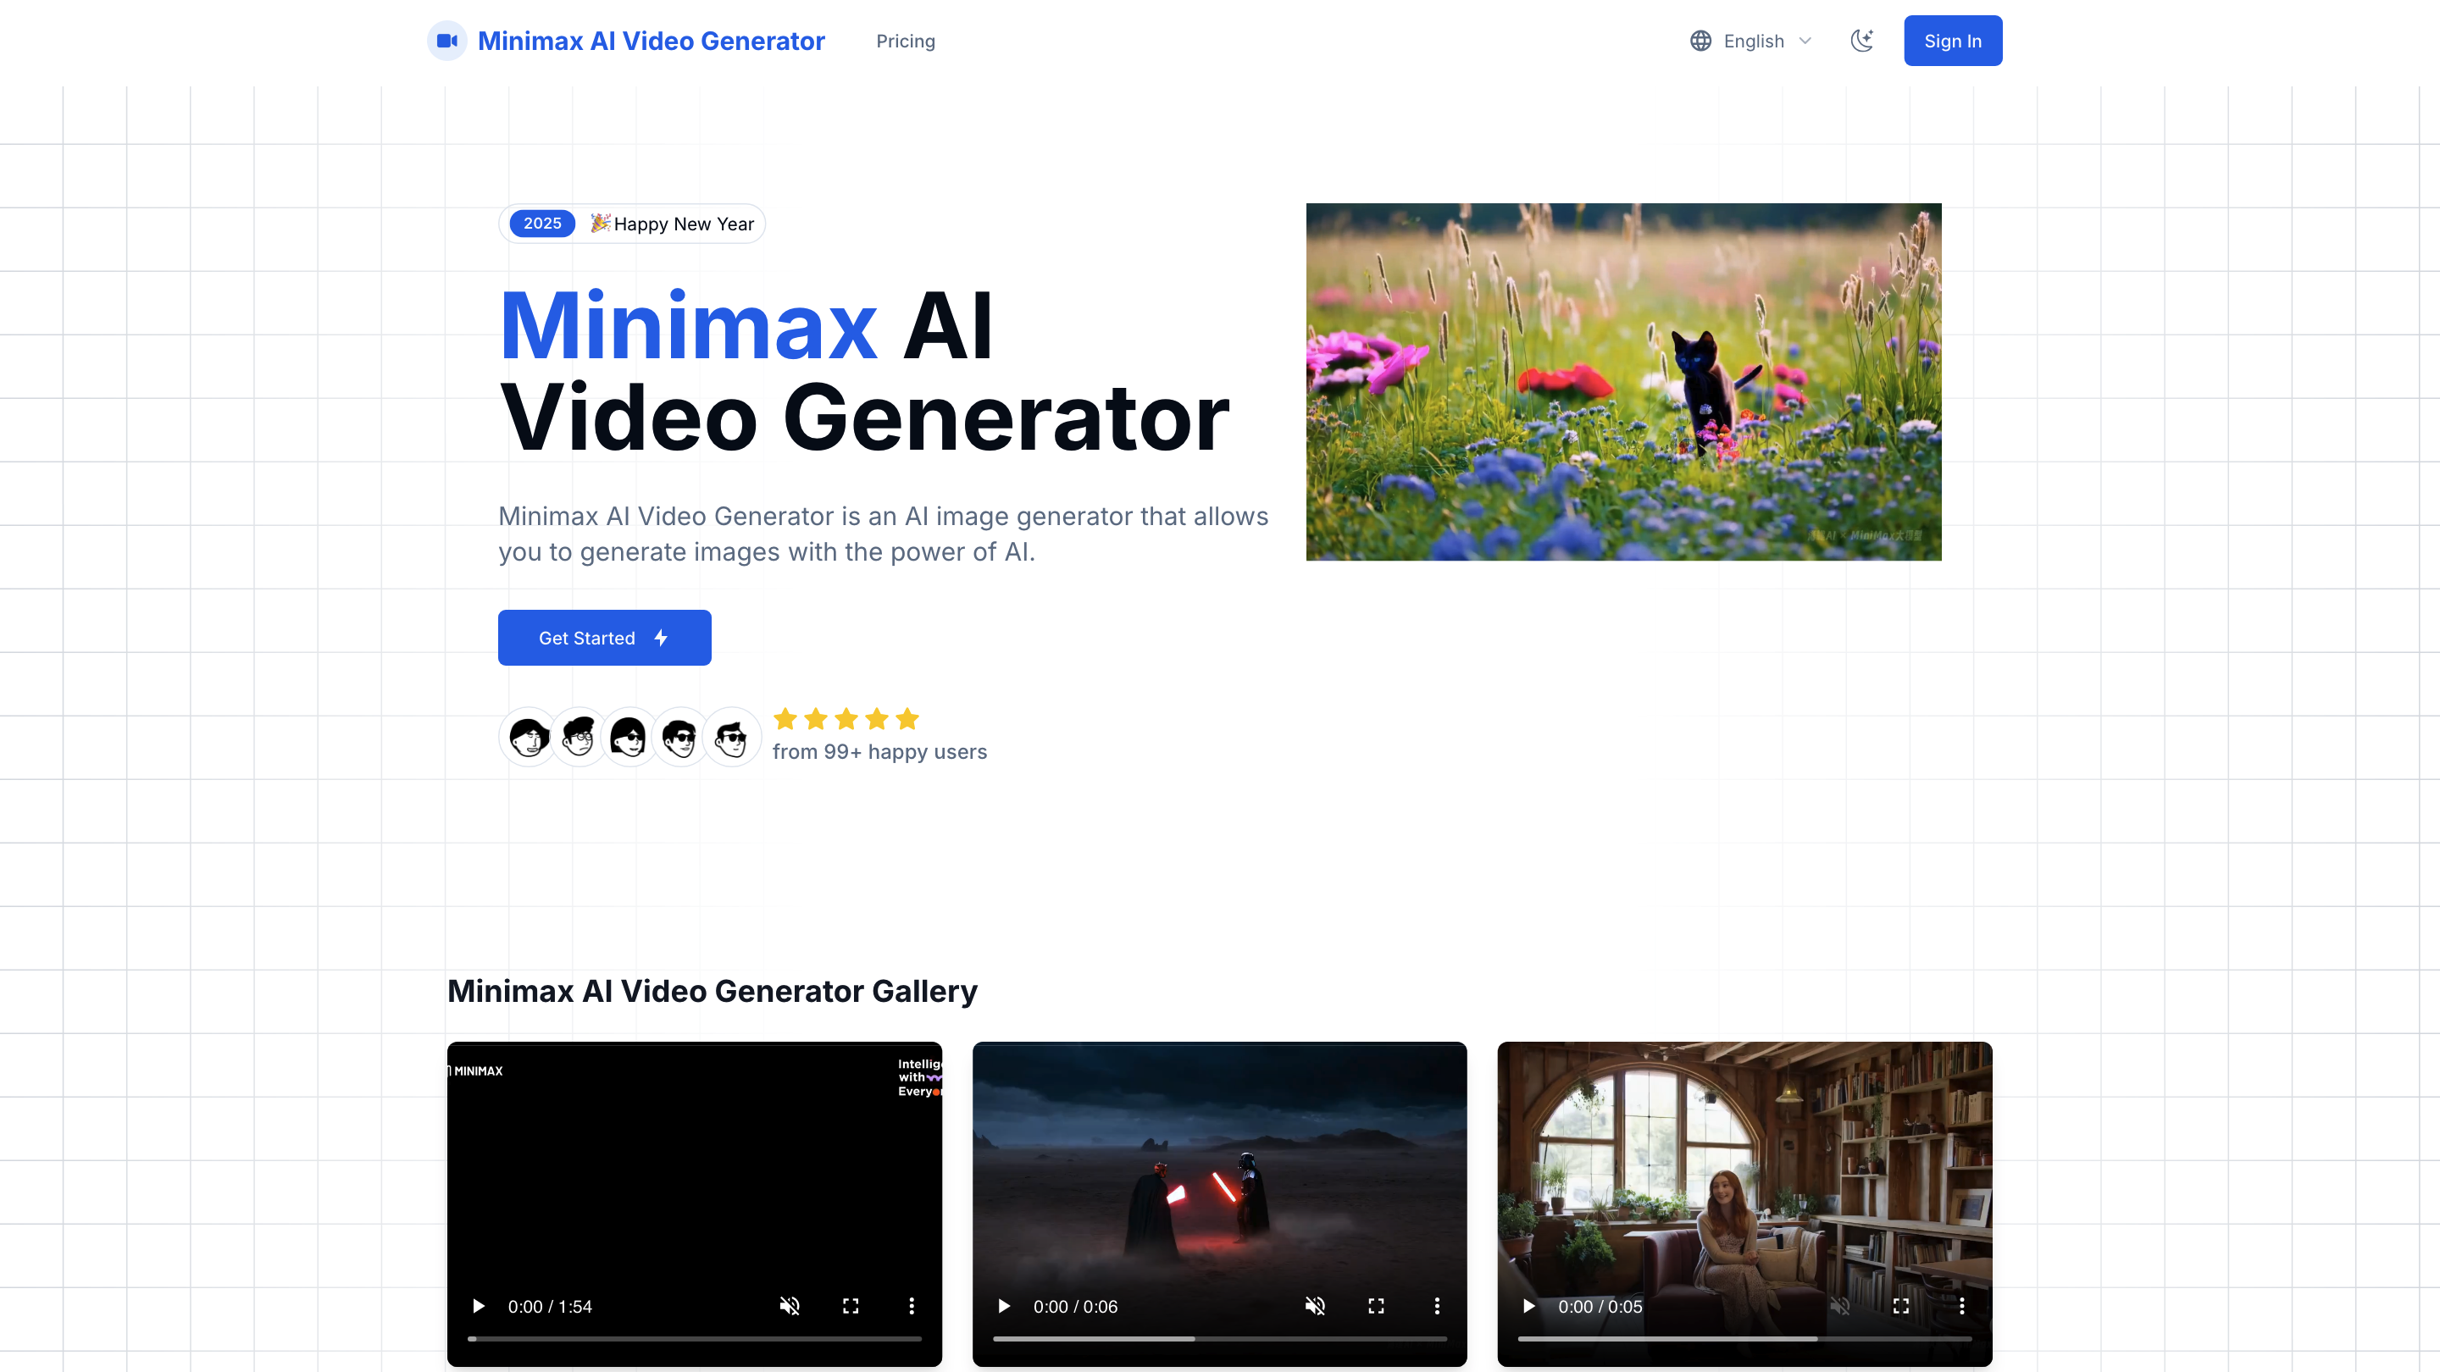Click the video camera logo icon
Screen dimensions: 2440x1372
(x=446, y=41)
